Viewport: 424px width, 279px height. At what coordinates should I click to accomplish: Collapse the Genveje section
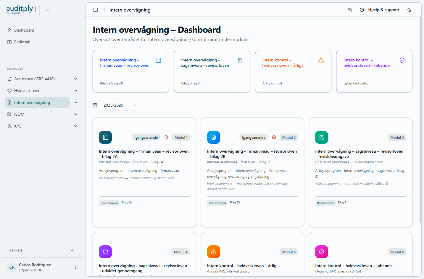pyautogui.click(x=72, y=250)
